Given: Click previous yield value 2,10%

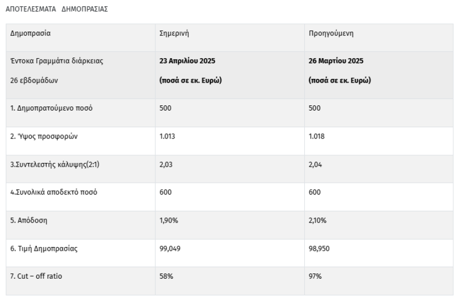Looking at the screenshot, I should 317,221.
